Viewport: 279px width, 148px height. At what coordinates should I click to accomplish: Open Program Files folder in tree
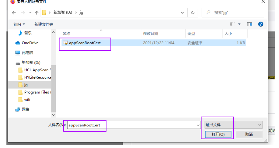tap(35, 92)
